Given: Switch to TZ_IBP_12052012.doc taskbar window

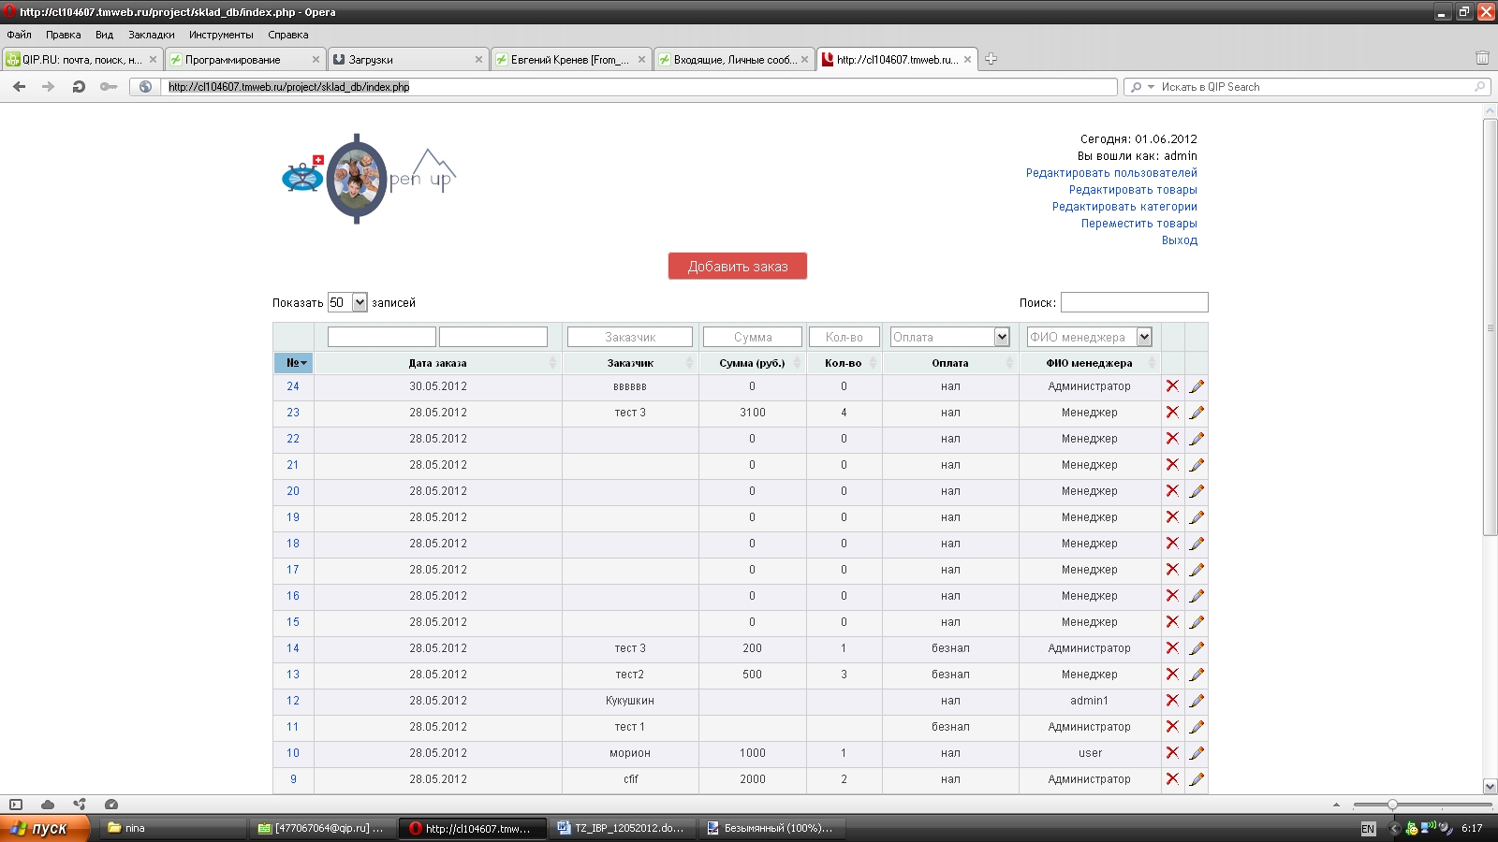Looking at the screenshot, I should pyautogui.click(x=623, y=828).
